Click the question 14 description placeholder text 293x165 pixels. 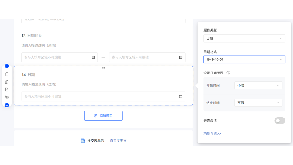[x=39, y=84]
